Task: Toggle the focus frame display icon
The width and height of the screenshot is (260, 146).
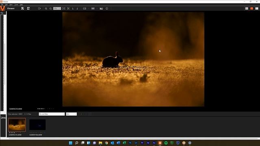Action: click(93, 9)
